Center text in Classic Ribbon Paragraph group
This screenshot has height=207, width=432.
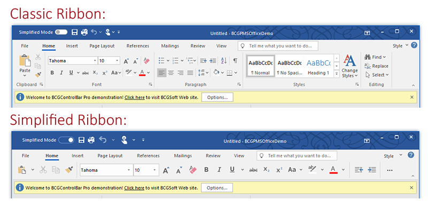[171, 73]
